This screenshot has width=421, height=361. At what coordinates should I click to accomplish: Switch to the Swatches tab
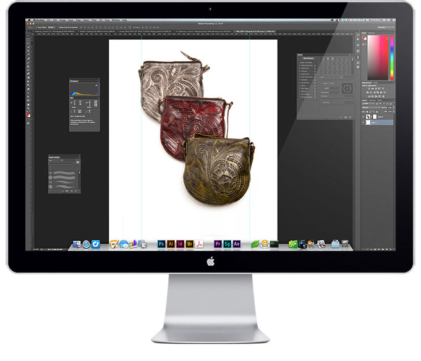pos(372,33)
